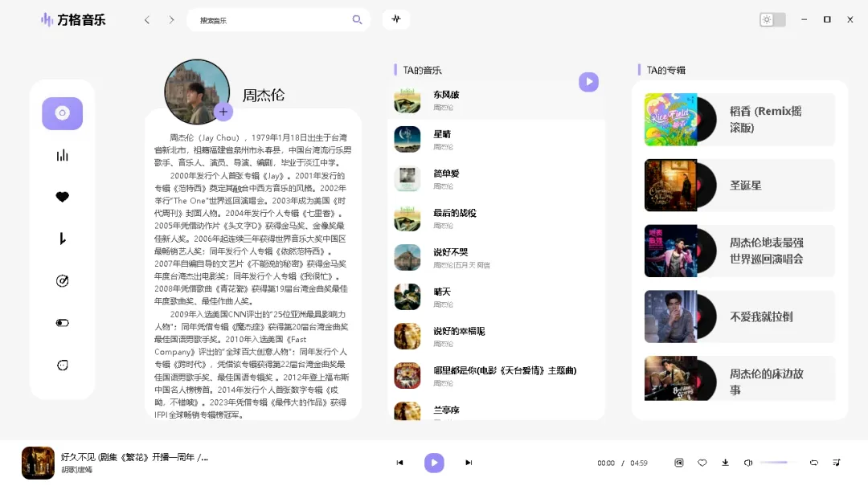The width and height of the screenshot is (868, 486).
Task: Play all of the artist's songs
Action: point(588,82)
